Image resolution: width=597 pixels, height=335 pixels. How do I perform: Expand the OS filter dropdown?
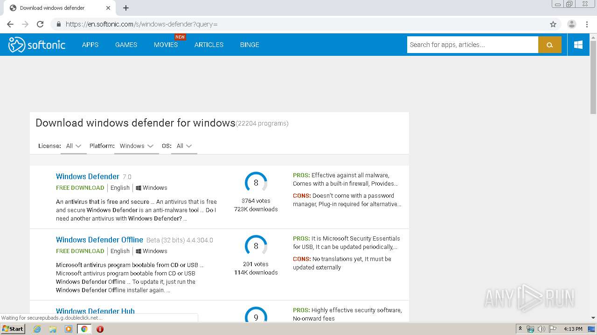(184, 146)
